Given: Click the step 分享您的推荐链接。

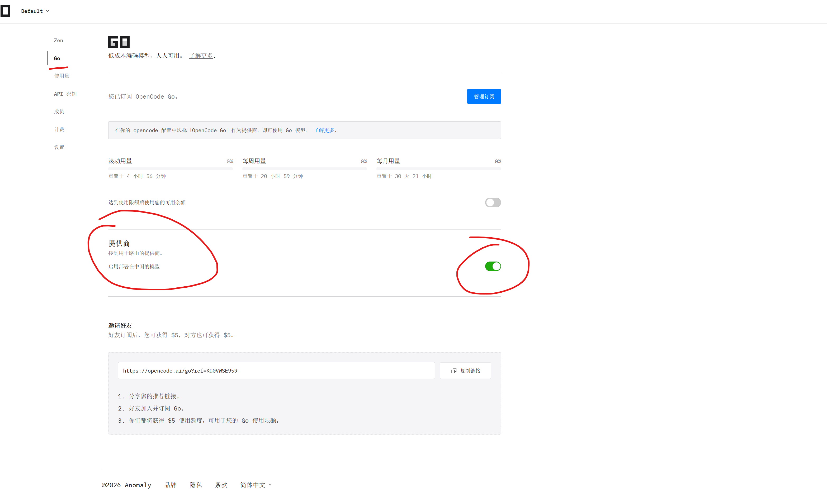Looking at the screenshot, I should click(x=155, y=396).
